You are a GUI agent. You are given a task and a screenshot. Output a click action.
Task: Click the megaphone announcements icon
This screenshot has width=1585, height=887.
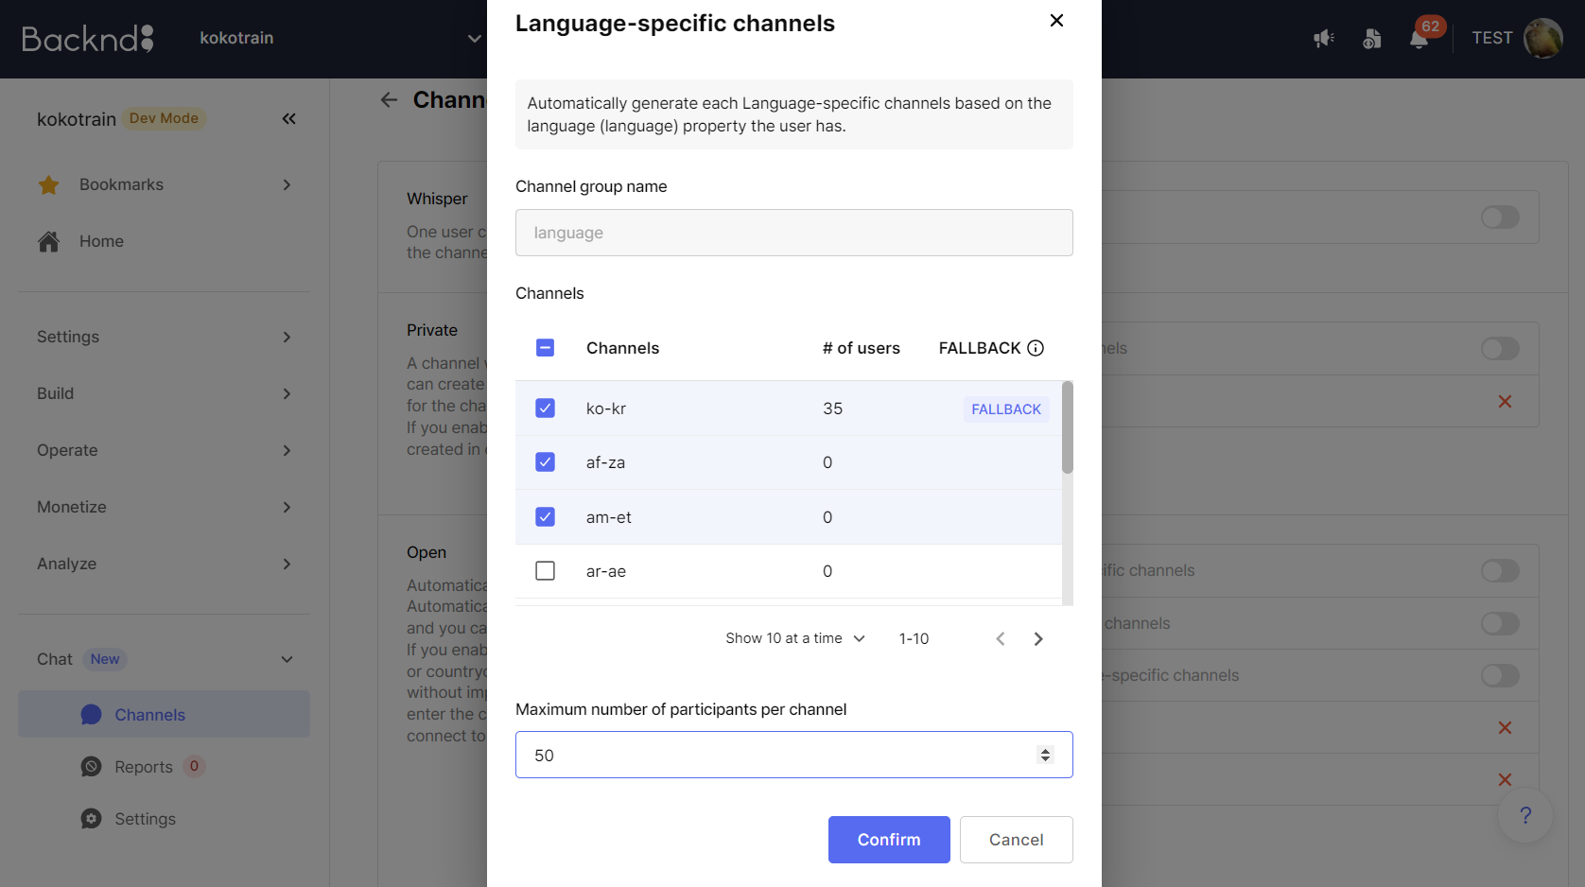tap(1324, 39)
